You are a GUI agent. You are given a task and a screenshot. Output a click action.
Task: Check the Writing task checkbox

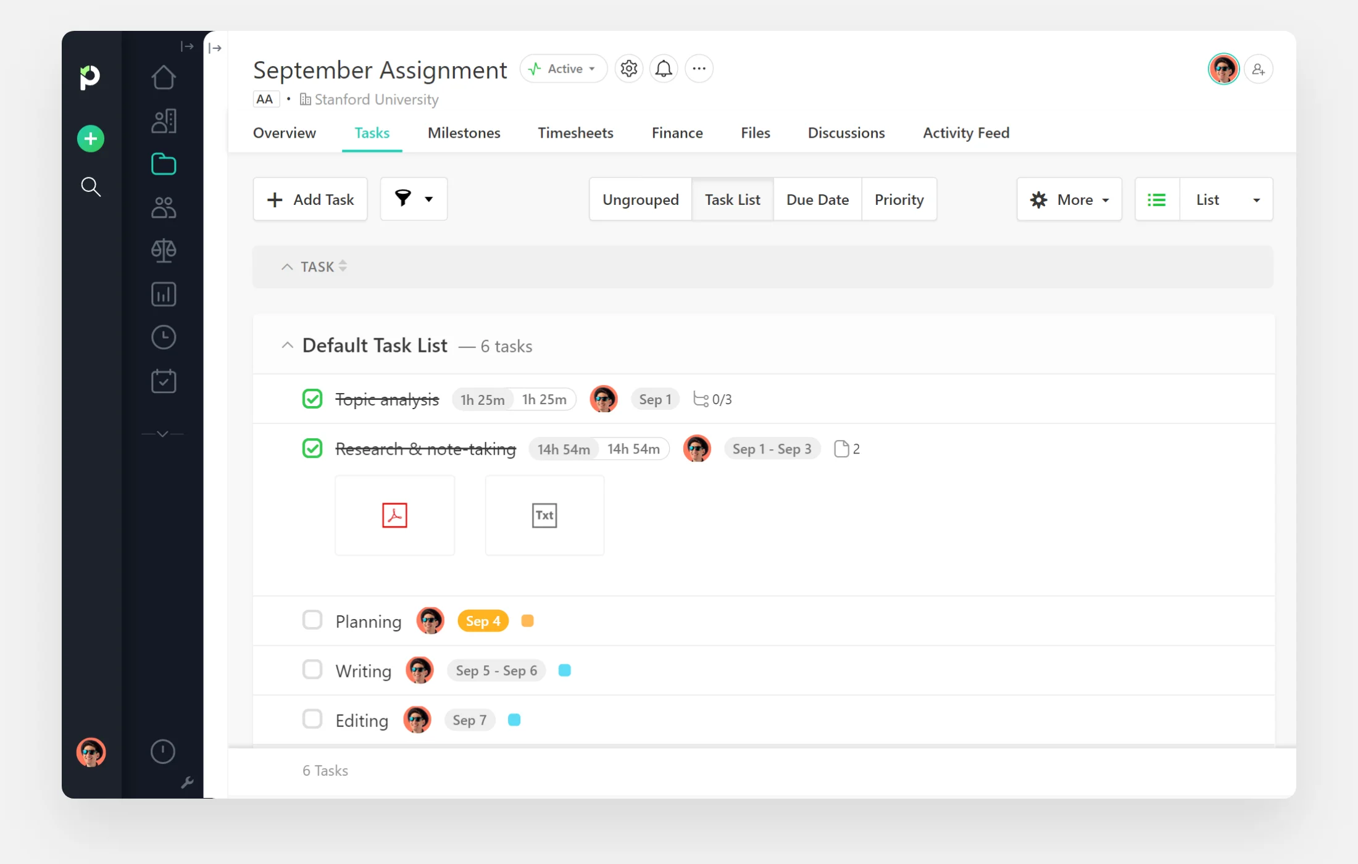tap(312, 670)
